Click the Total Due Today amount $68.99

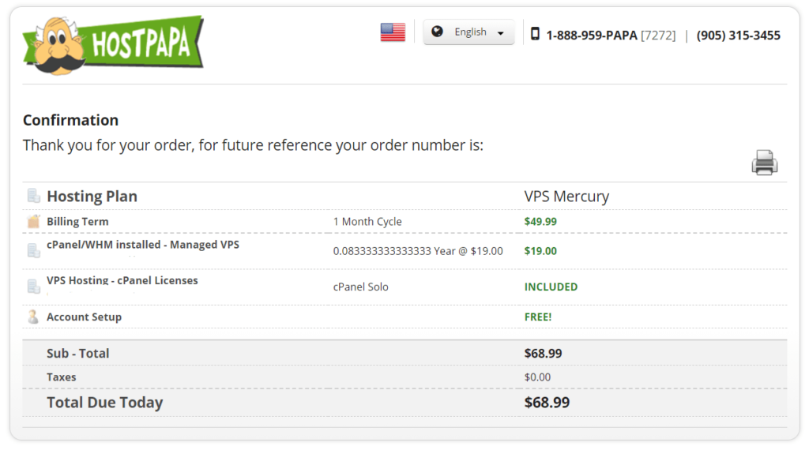[547, 403]
